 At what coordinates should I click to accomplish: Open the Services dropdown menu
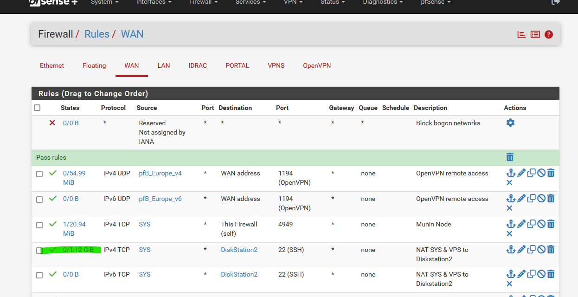pos(251,2)
